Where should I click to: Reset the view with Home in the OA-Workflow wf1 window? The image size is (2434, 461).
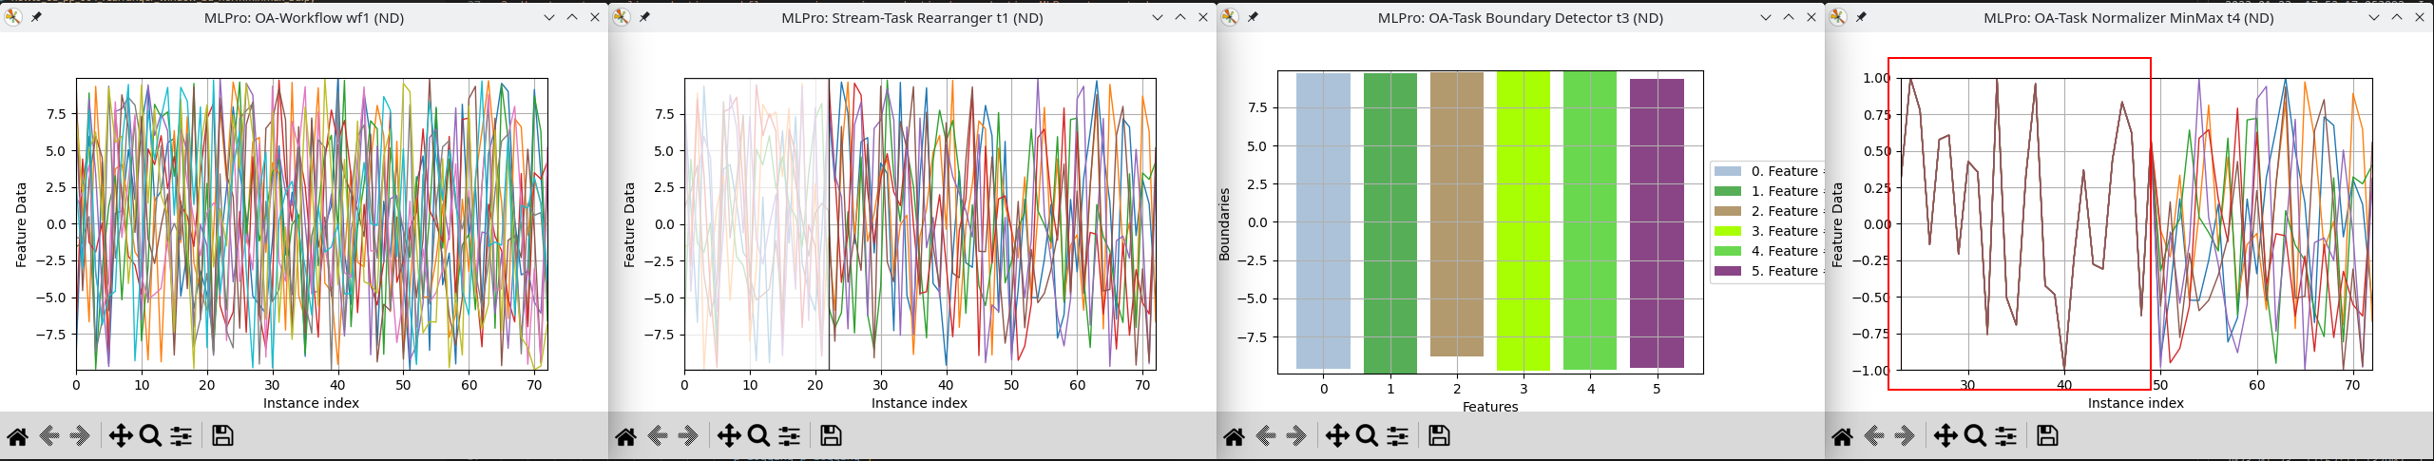(x=17, y=436)
